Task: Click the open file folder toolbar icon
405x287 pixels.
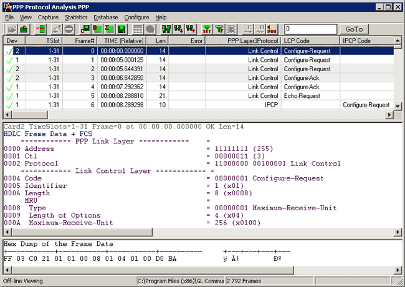Action: point(11,29)
